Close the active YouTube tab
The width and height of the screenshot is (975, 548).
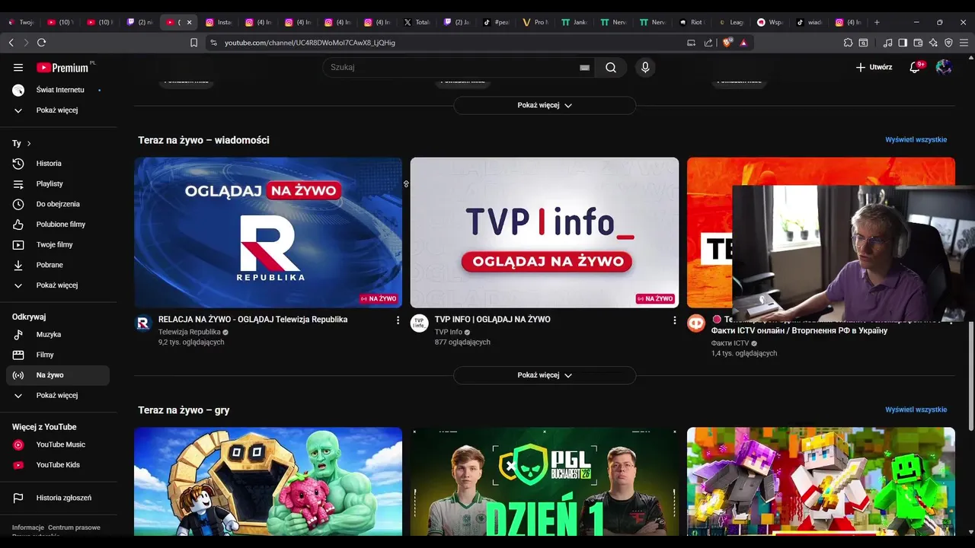(x=190, y=22)
